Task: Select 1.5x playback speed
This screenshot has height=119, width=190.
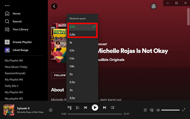Action: click(x=82, y=58)
